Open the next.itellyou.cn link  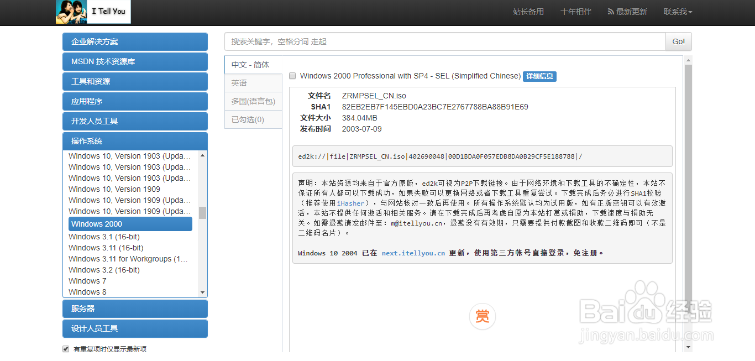[413, 253]
